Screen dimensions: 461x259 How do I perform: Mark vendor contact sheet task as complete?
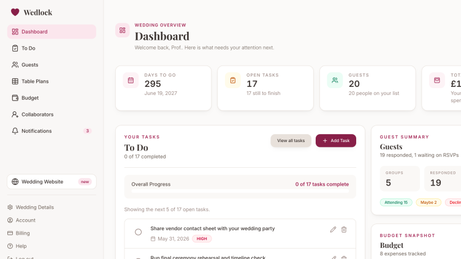click(x=138, y=232)
